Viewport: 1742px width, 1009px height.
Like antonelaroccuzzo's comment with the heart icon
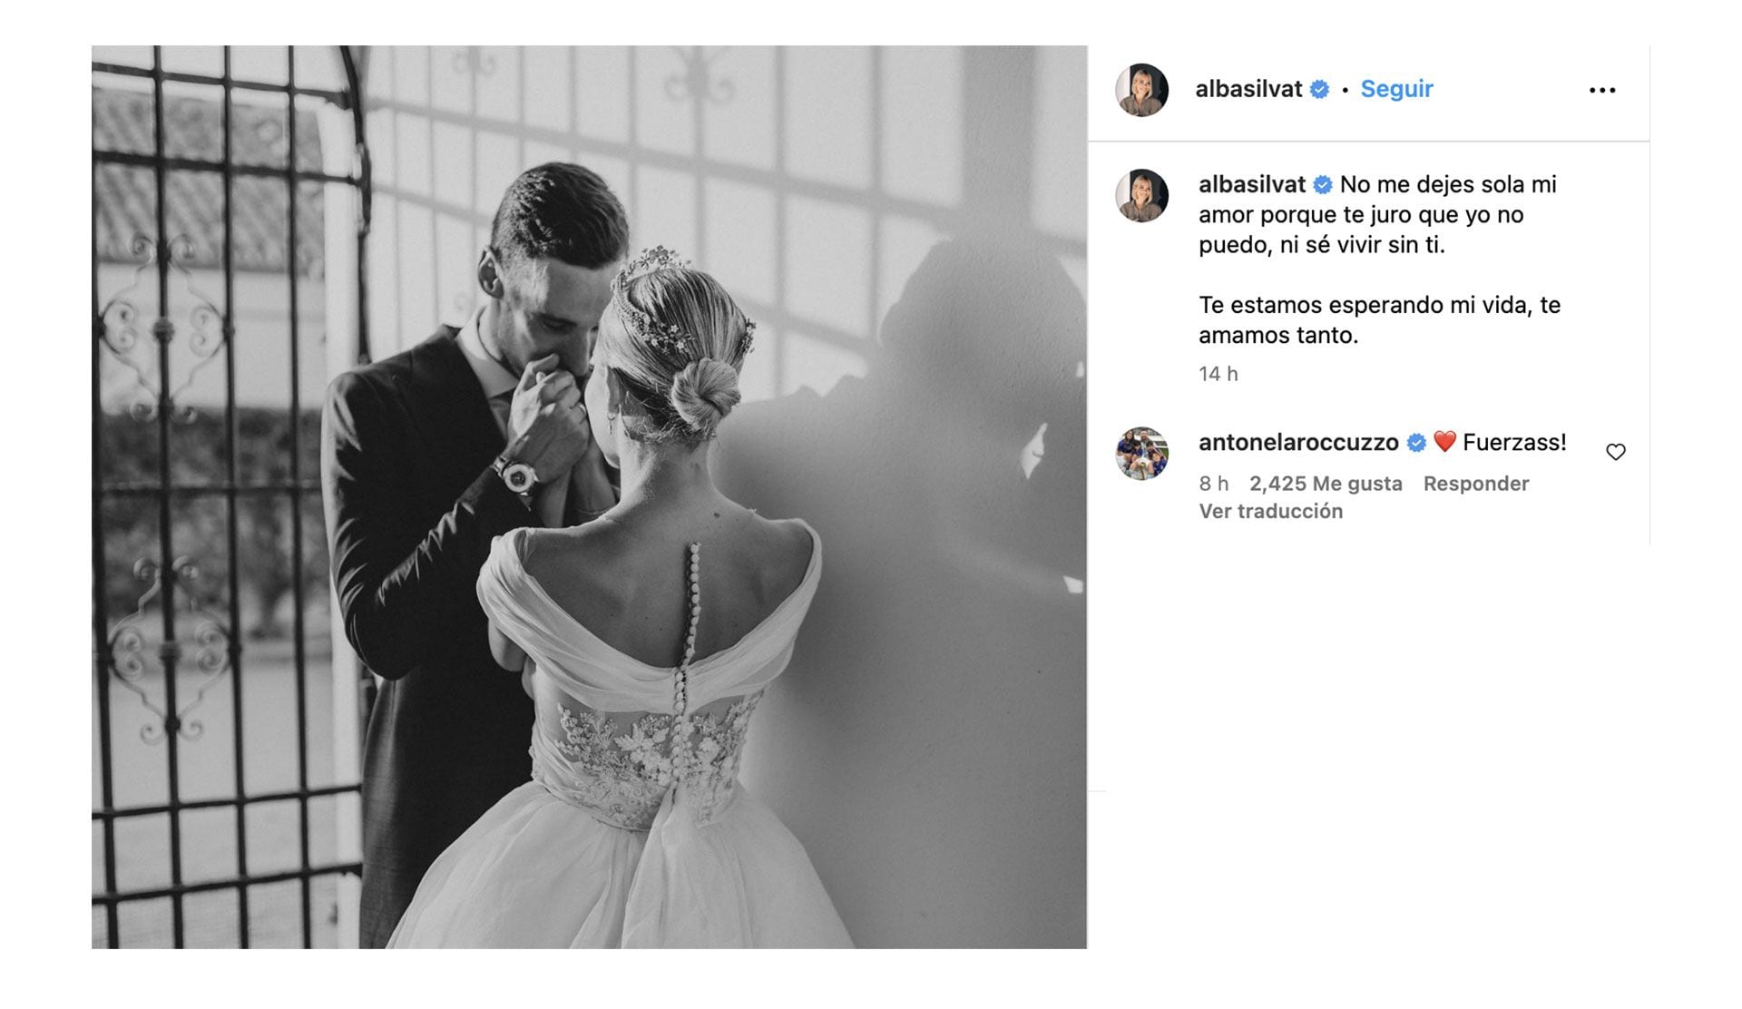(1616, 452)
